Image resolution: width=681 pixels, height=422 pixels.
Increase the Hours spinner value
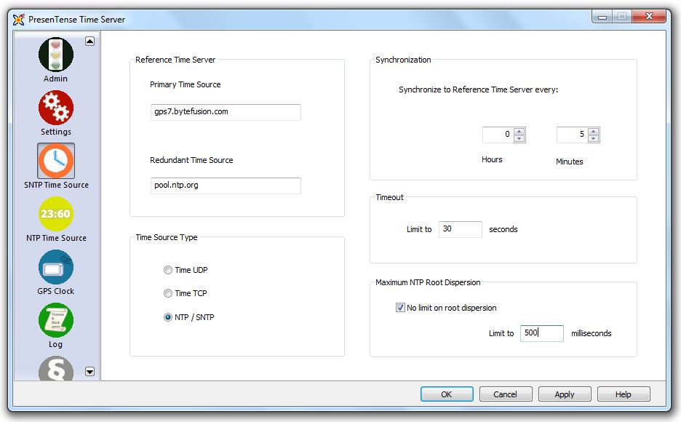coord(519,131)
